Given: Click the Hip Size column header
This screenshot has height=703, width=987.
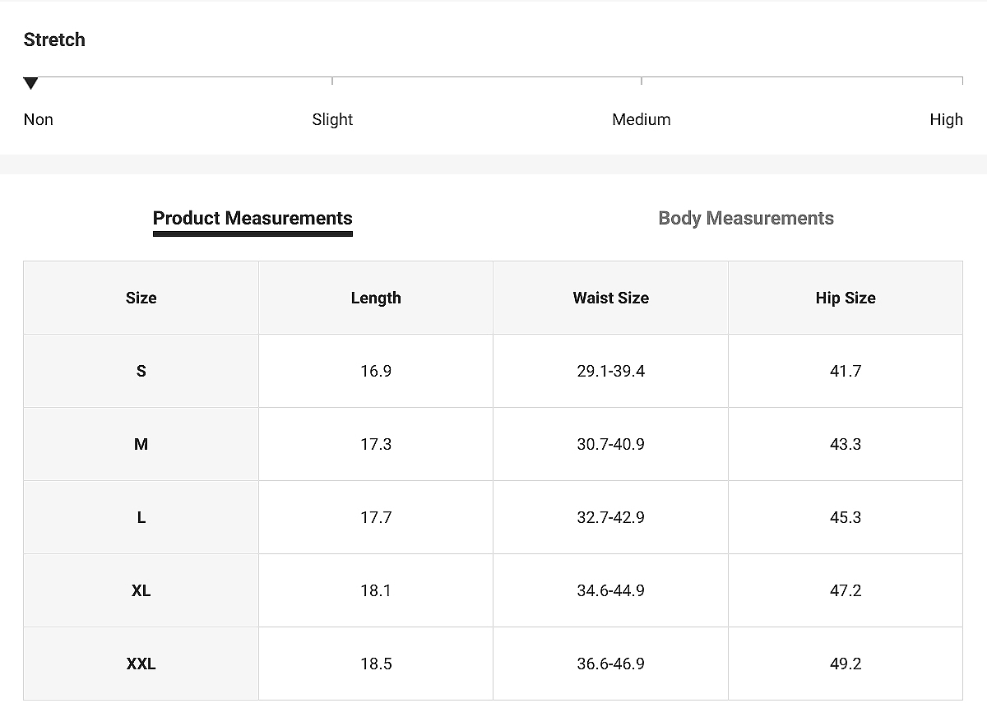Looking at the screenshot, I should pos(846,298).
